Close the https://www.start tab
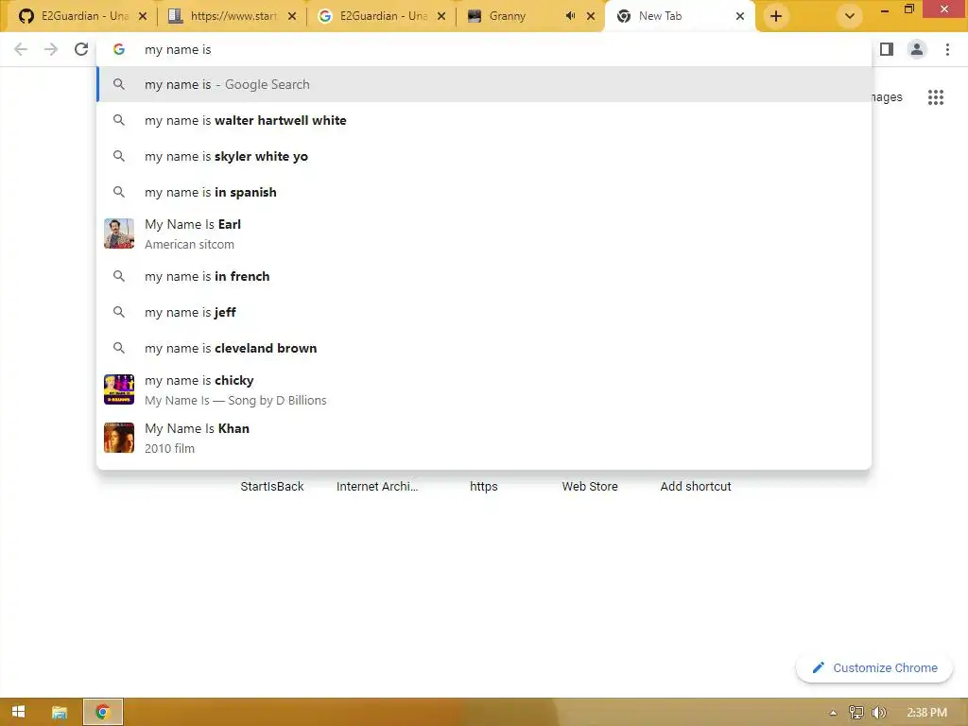Viewport: 968px width, 726px height. pos(292,16)
